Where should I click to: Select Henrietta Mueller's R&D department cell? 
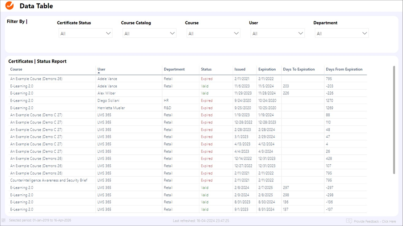point(168,108)
